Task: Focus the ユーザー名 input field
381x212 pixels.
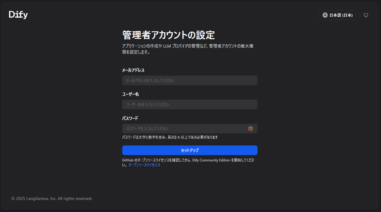Action: [x=190, y=104]
